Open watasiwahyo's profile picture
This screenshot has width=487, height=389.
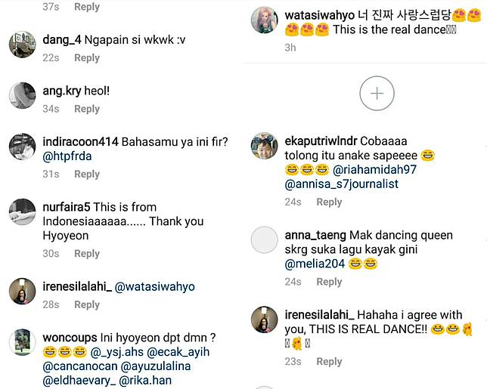(x=265, y=20)
